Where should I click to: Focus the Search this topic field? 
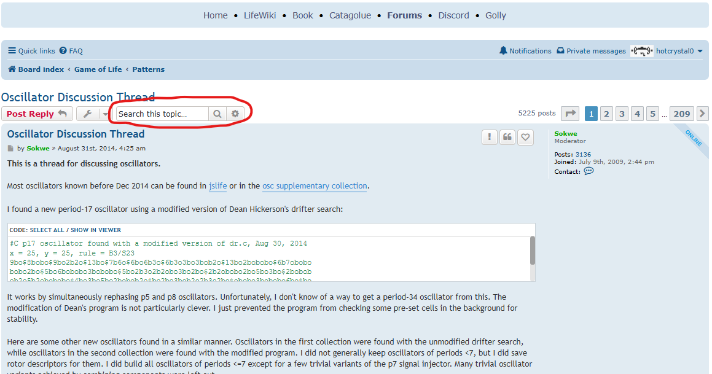[x=162, y=114]
